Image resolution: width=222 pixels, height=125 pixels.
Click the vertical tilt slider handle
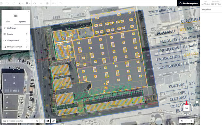(x=197, y=102)
